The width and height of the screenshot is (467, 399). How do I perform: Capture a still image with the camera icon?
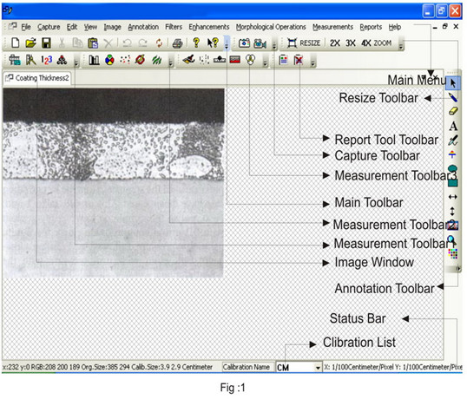[x=244, y=43]
